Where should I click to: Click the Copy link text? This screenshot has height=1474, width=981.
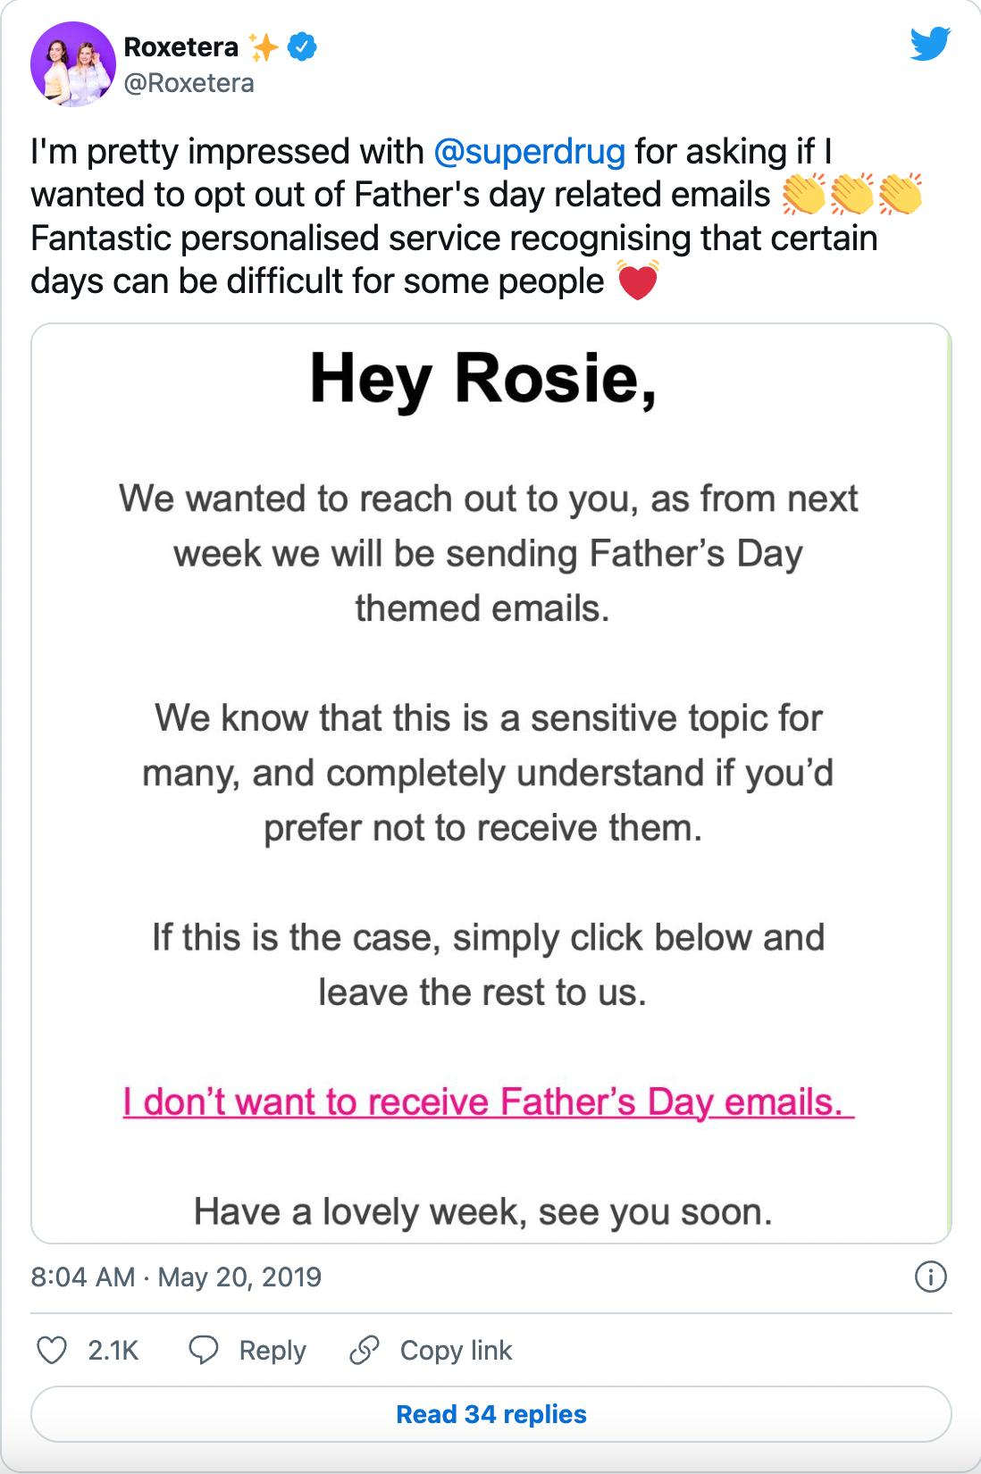tap(457, 1350)
